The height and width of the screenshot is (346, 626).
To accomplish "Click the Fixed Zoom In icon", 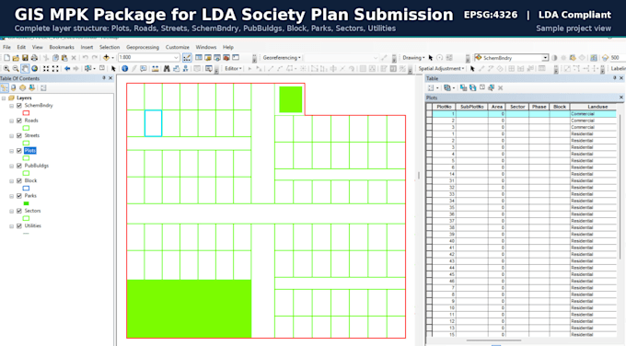I will pyautogui.click(x=46, y=68).
